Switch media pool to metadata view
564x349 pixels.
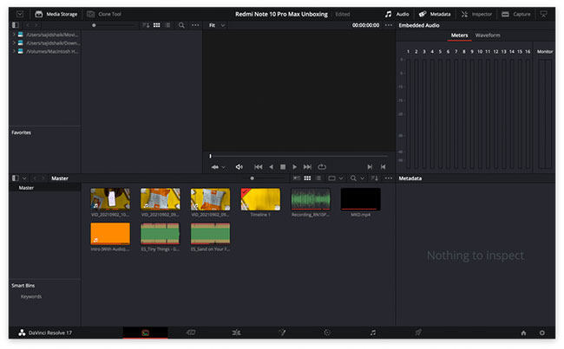pos(297,178)
